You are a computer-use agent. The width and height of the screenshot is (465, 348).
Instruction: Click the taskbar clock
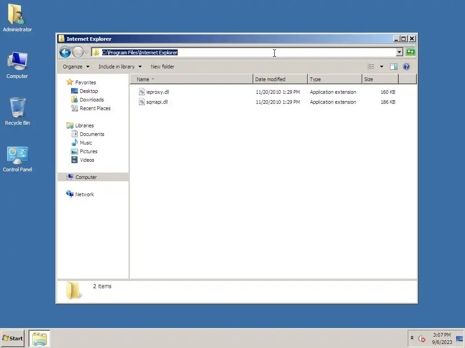pos(442,338)
